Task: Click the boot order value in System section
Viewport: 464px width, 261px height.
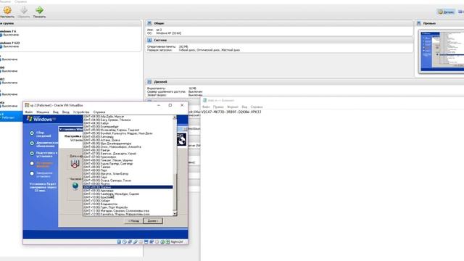Action: 210,50
